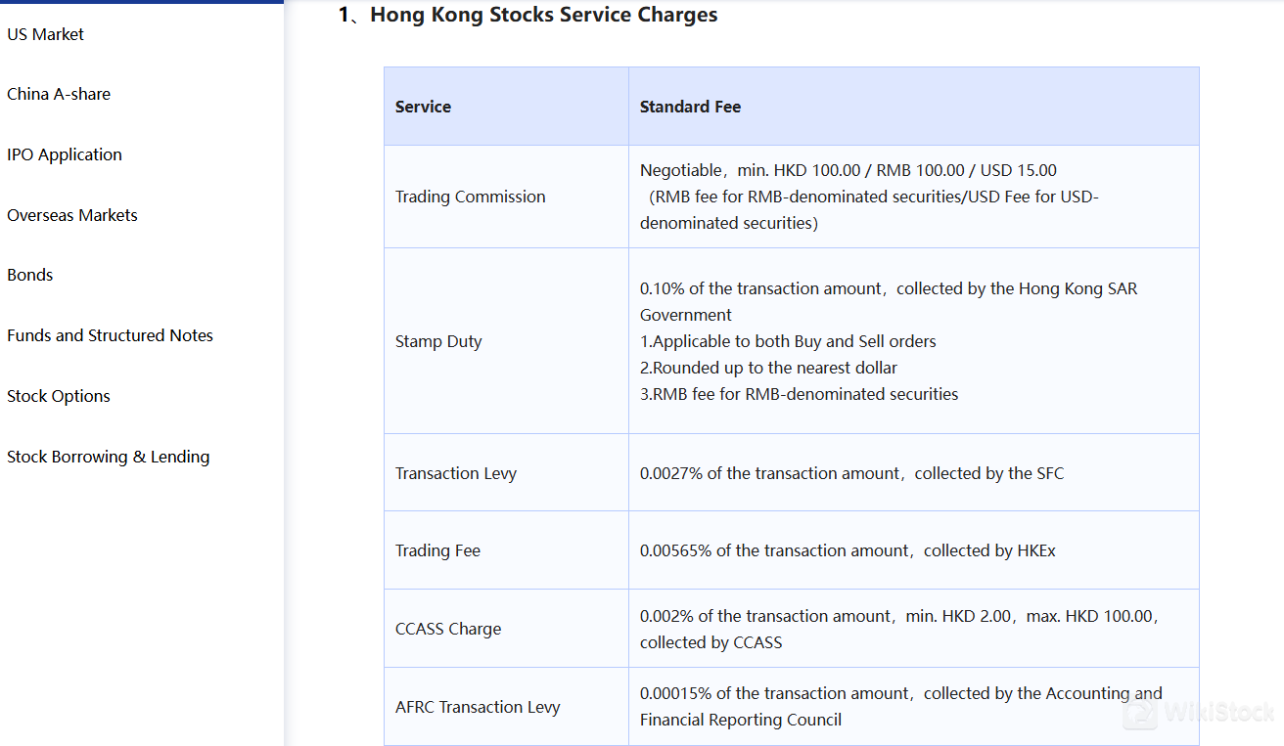Switch to Stock Options section
The image size is (1284, 746).
(x=59, y=396)
